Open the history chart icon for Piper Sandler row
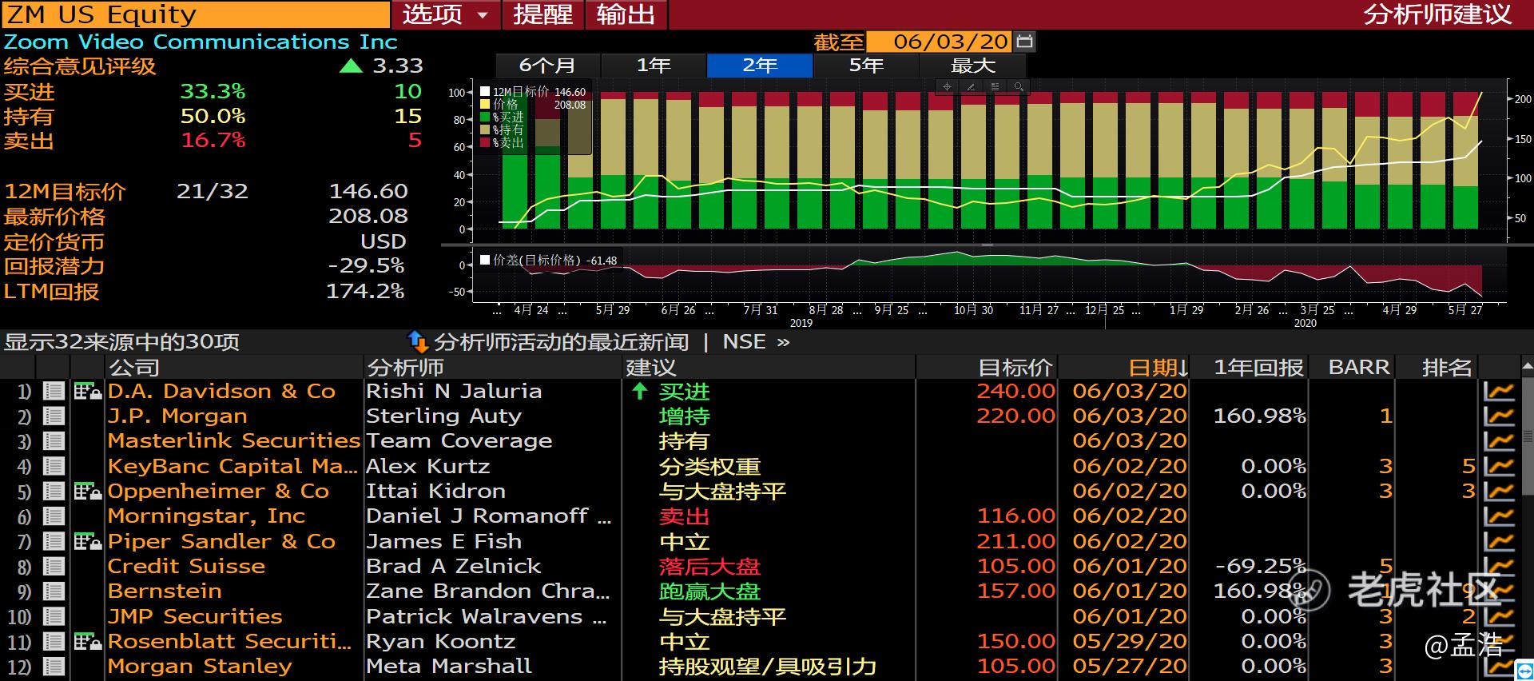1534x681 pixels. pyautogui.click(x=1499, y=541)
